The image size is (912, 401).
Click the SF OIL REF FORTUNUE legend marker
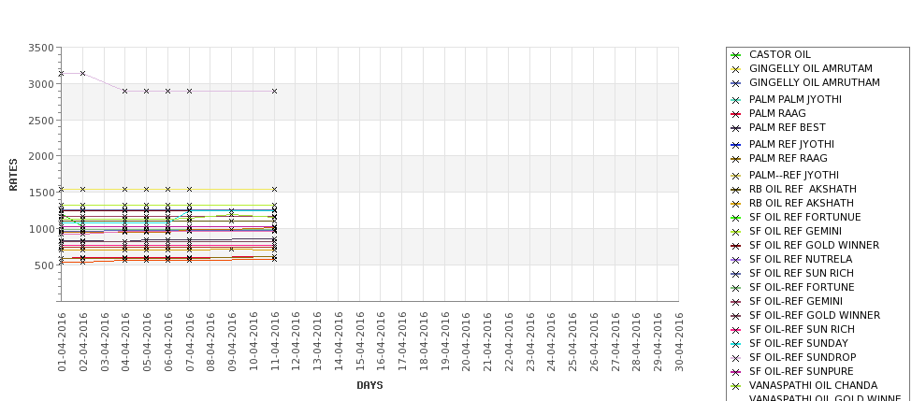click(x=735, y=218)
